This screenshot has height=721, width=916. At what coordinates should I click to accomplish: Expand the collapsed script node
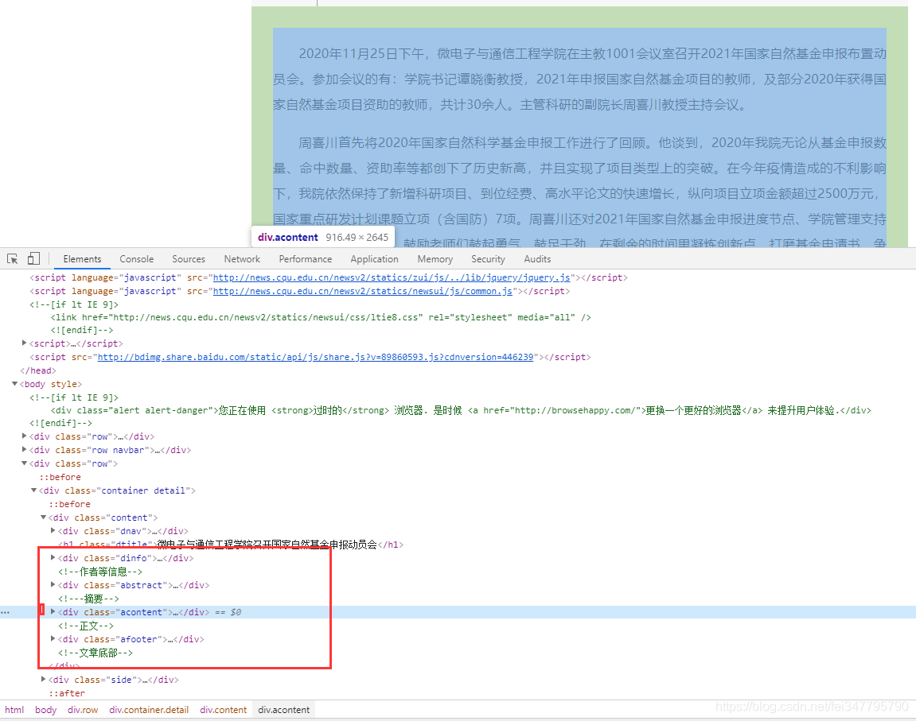click(24, 343)
